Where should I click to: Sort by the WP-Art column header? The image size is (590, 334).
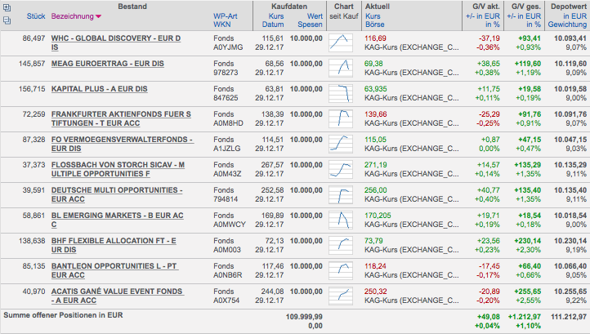click(x=226, y=16)
